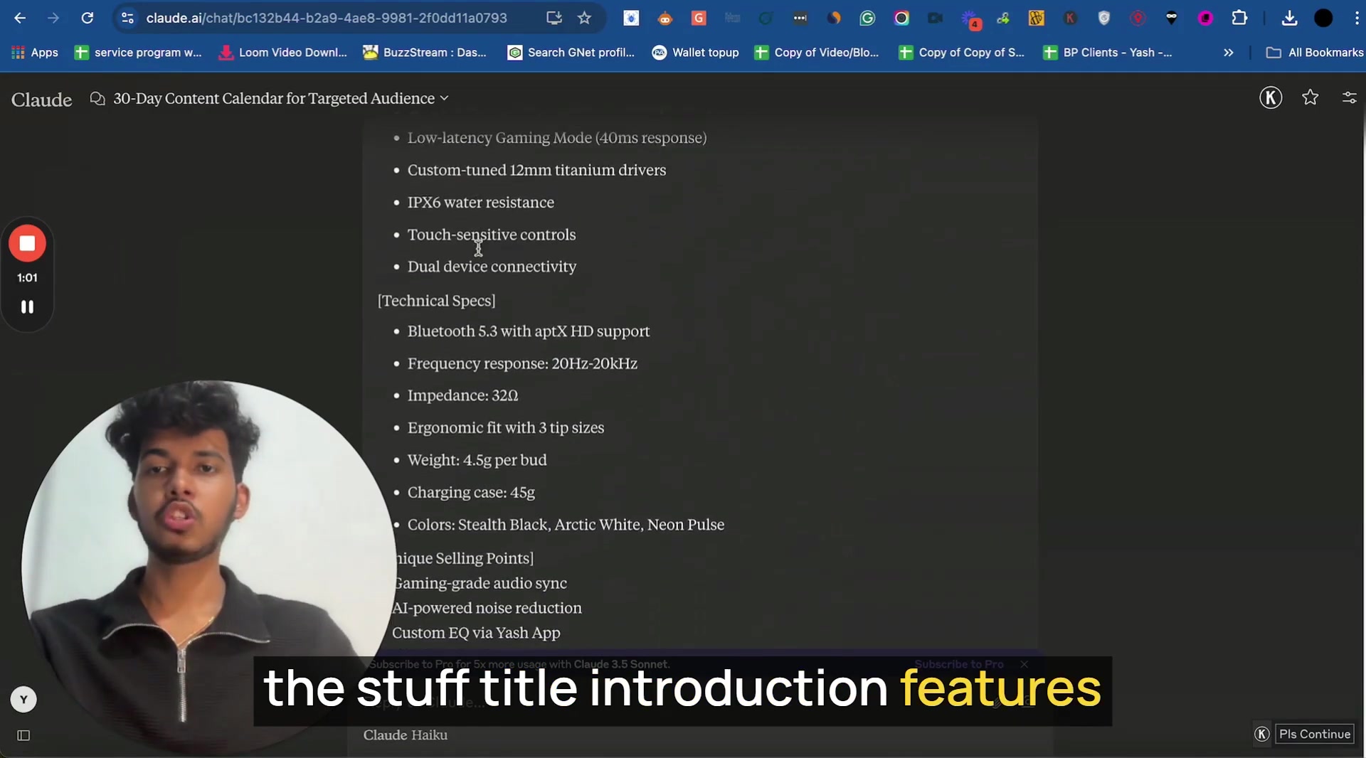Image resolution: width=1366 pixels, height=758 pixels.
Task: Bookmark this page with the star icon
Action: point(584,18)
